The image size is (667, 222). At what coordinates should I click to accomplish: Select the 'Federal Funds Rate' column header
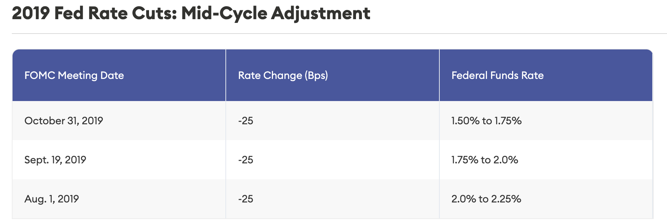coord(497,76)
